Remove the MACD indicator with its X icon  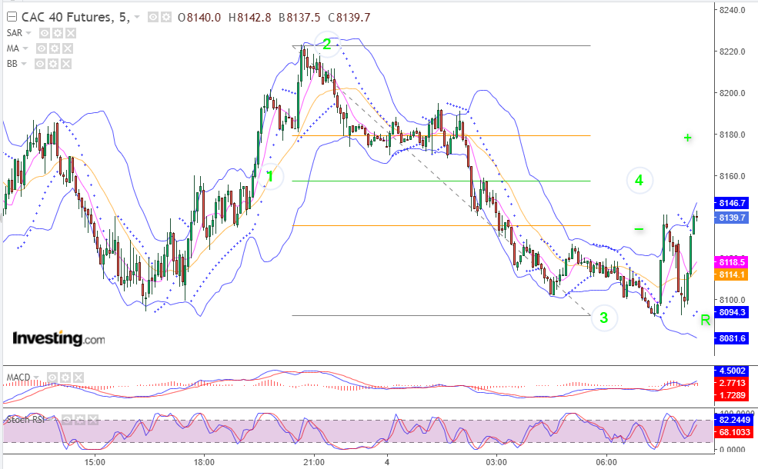[x=78, y=378]
